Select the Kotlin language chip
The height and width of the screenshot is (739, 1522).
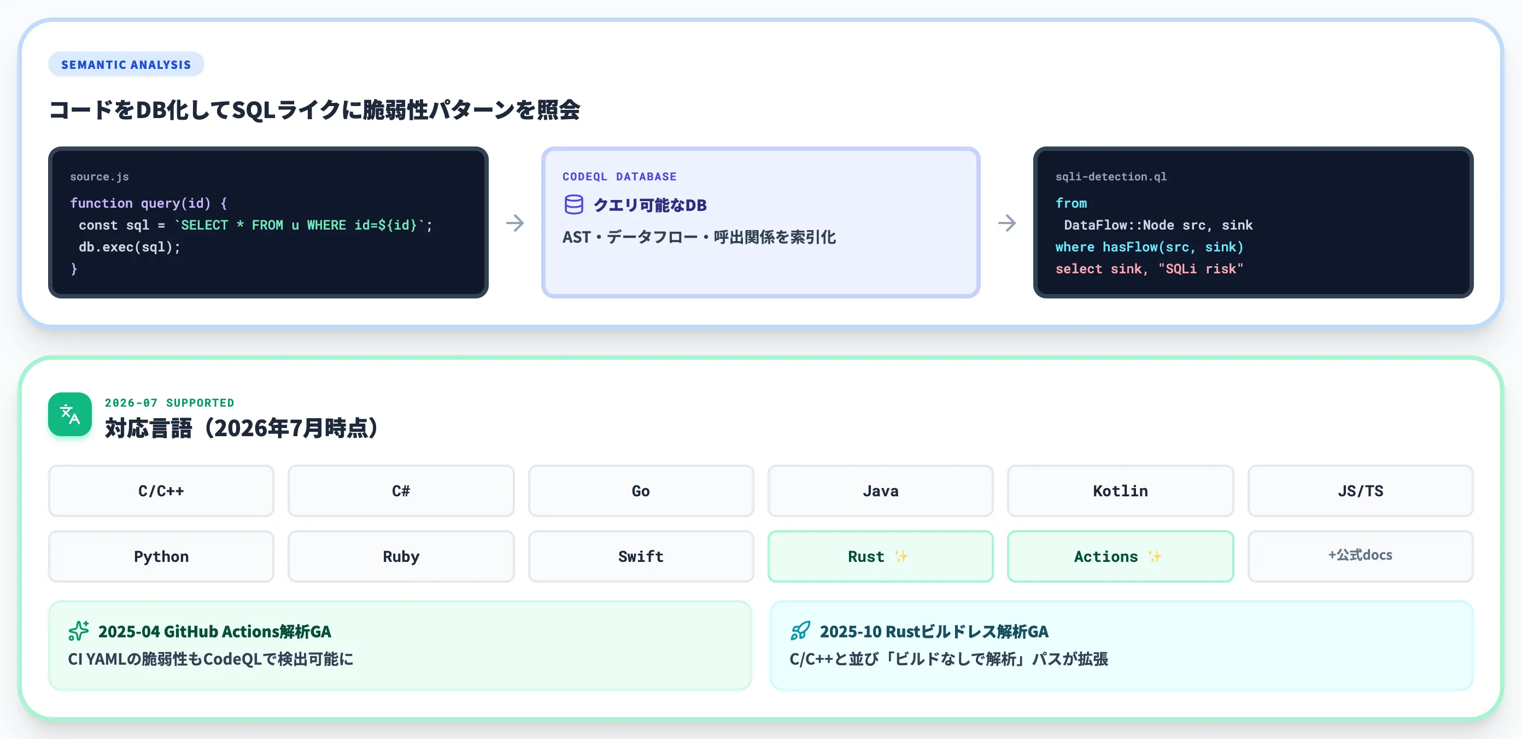(1120, 491)
